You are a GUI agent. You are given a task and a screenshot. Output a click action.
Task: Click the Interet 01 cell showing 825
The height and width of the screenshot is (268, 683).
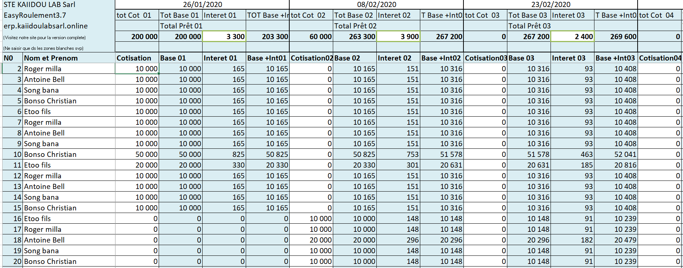click(224, 154)
